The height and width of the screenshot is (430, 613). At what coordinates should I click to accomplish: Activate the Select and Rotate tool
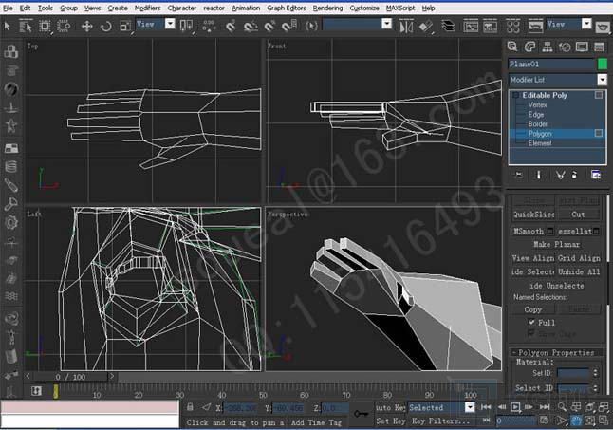coord(106,27)
